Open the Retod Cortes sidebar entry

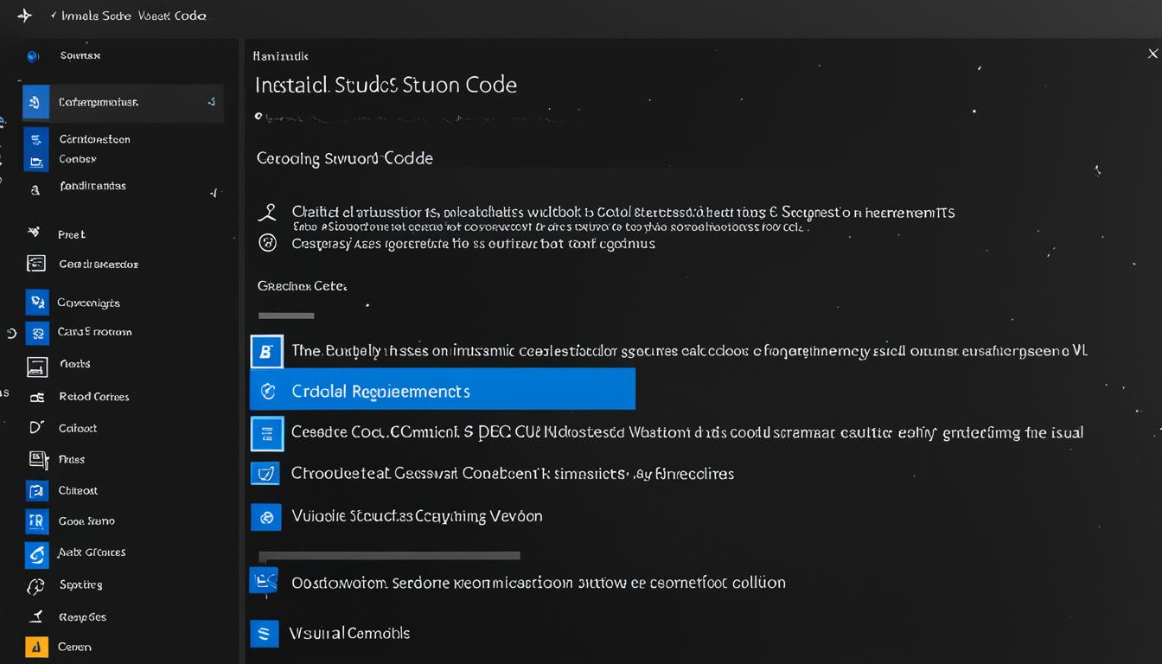point(93,397)
